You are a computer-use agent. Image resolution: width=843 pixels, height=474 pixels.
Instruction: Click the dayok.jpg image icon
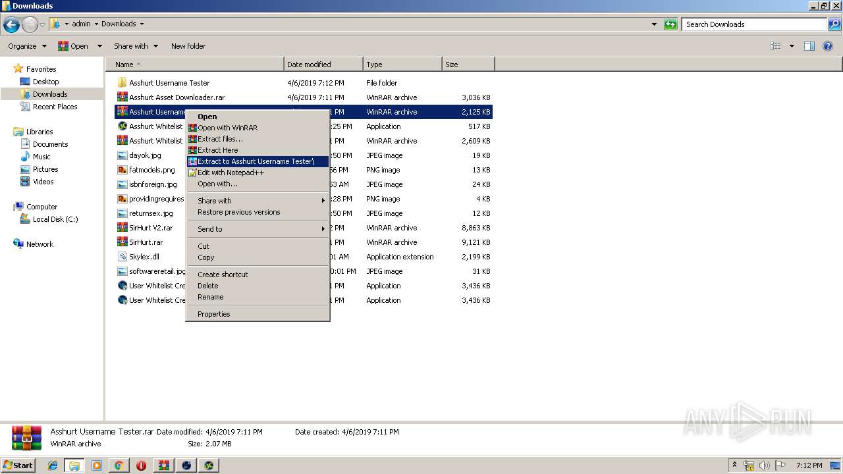click(x=122, y=155)
